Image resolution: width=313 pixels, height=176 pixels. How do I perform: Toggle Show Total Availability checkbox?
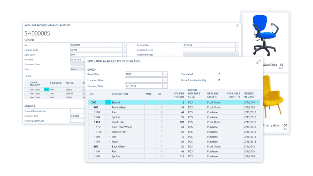click(x=219, y=80)
